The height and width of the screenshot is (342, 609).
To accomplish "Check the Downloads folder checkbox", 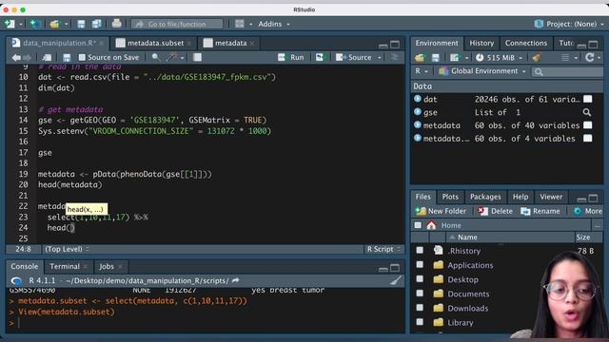I will point(420,308).
